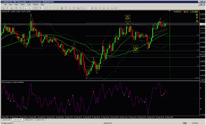The width and height of the screenshot is (206, 125).
Task: Click the green EURUSD symbol label
Action: click(x=177, y=12)
